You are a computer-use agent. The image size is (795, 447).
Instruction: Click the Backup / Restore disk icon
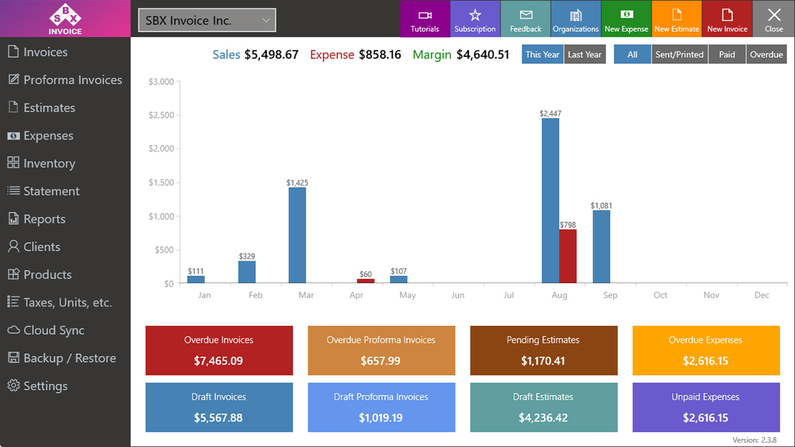point(13,358)
